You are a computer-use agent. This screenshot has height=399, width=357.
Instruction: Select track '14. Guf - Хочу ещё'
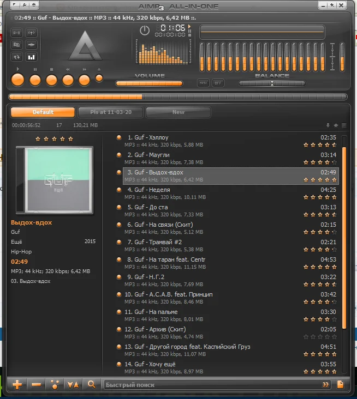230,367
